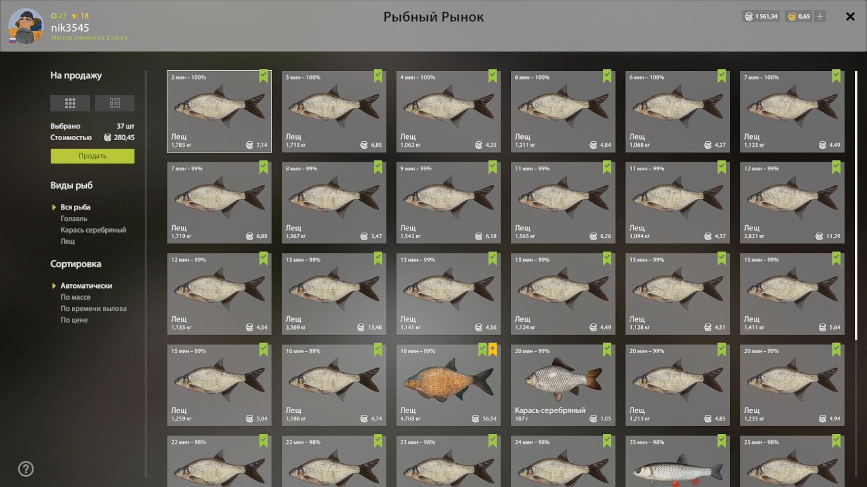Sort the fish По цене

point(74,320)
